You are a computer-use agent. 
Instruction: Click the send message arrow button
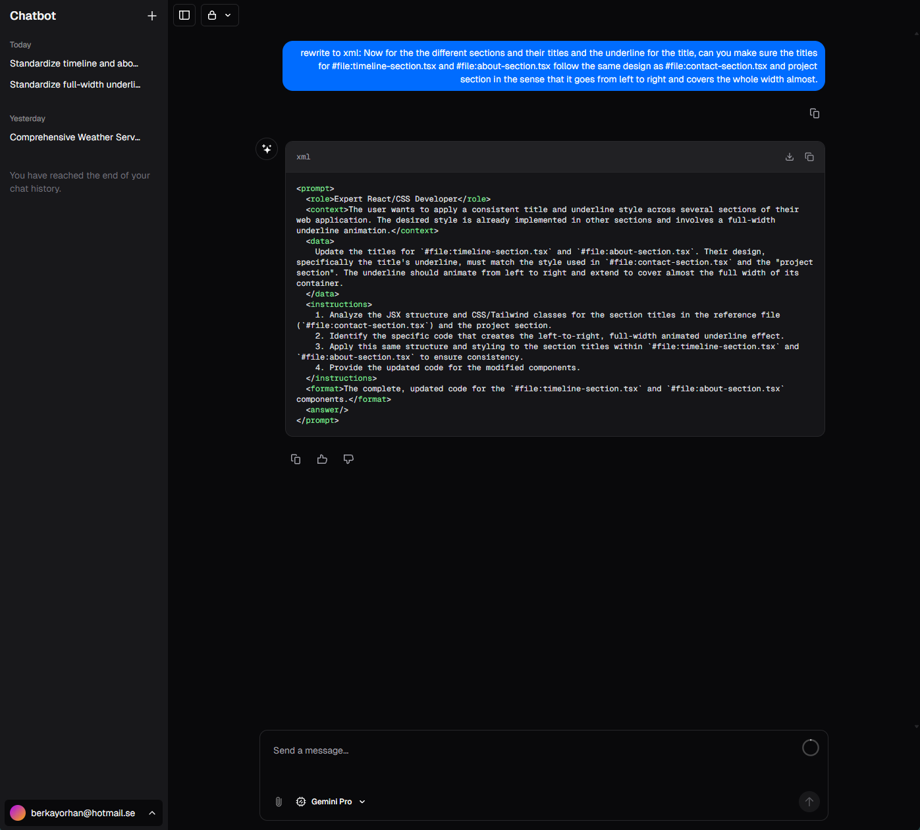809,802
